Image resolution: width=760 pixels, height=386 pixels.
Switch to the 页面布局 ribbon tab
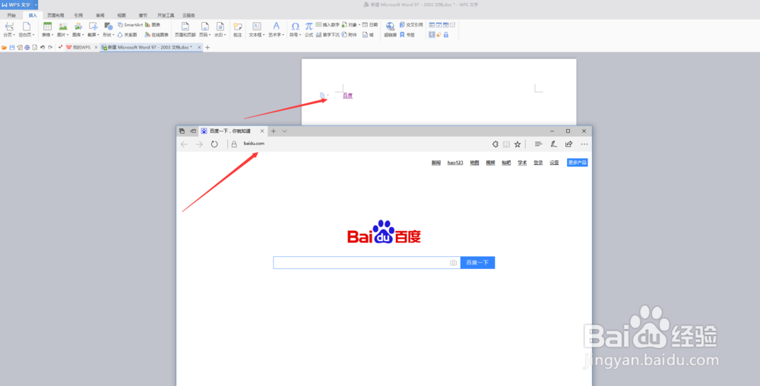click(55, 15)
